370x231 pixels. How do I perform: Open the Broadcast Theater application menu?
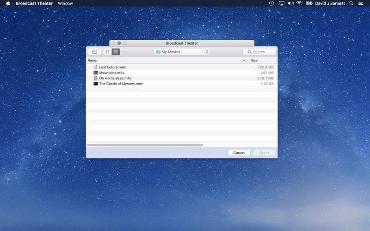34,3
